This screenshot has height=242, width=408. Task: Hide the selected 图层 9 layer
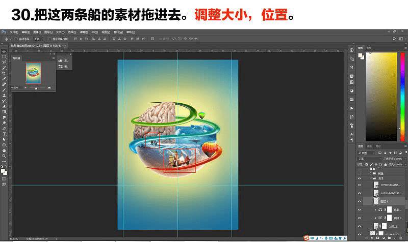[360, 201]
